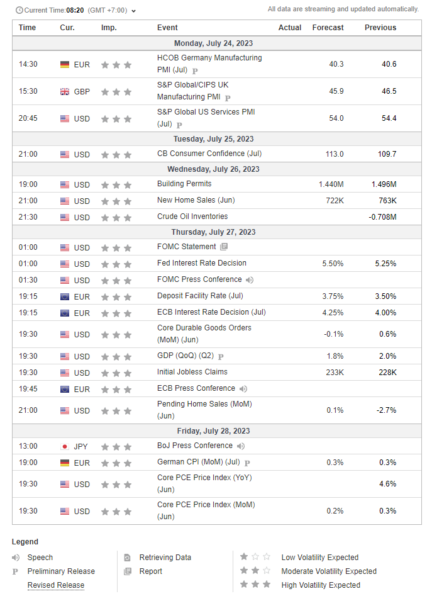Click the Revised Release legend link
The height and width of the screenshot is (601, 432).
(x=55, y=585)
